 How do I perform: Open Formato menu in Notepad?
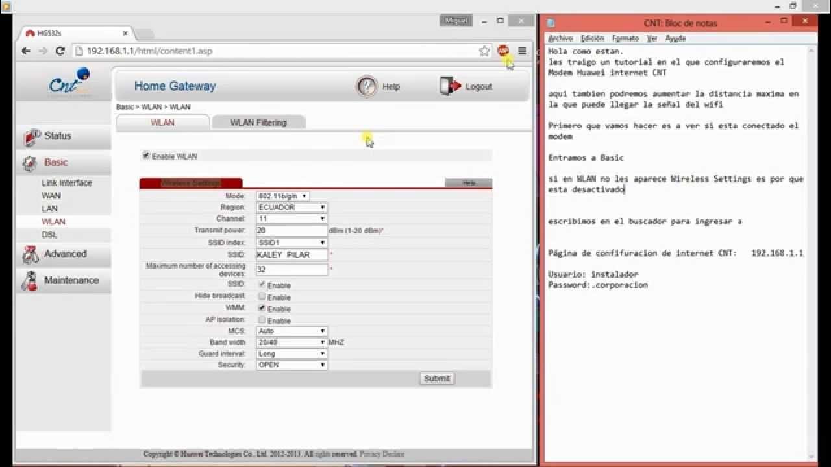pos(625,39)
